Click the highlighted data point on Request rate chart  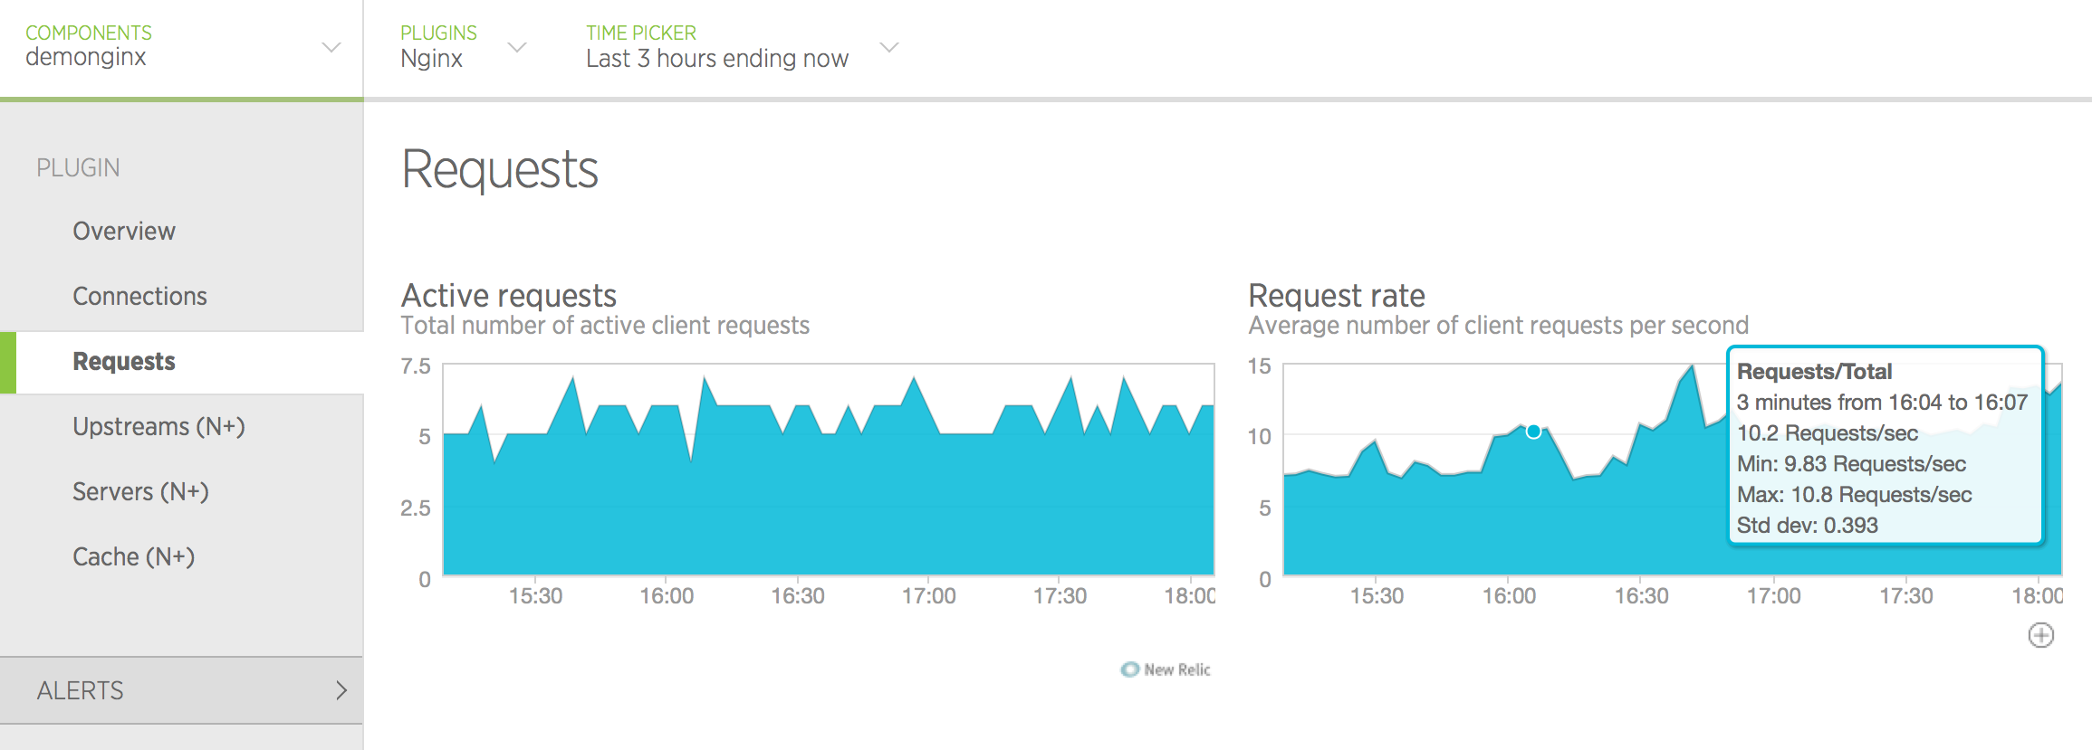click(1533, 432)
